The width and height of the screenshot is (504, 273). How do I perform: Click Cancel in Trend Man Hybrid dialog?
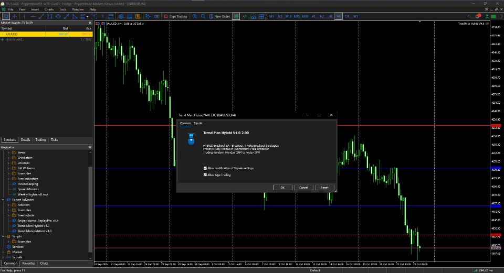(303, 188)
